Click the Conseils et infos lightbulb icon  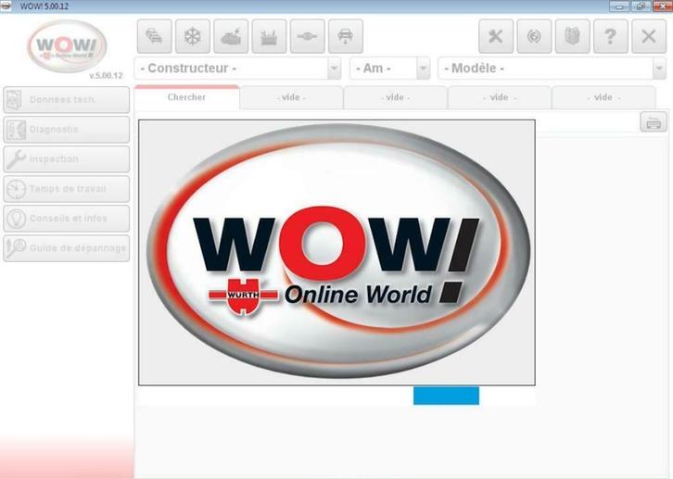click(x=16, y=219)
